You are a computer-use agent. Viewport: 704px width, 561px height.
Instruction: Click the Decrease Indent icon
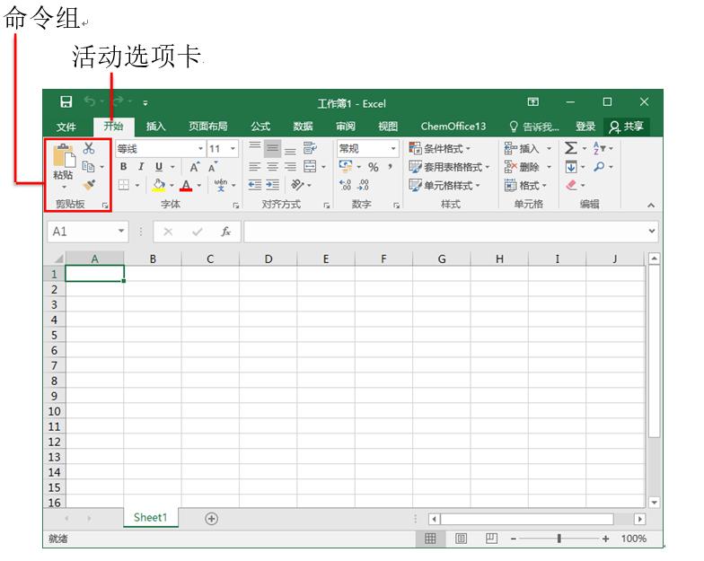click(x=255, y=185)
